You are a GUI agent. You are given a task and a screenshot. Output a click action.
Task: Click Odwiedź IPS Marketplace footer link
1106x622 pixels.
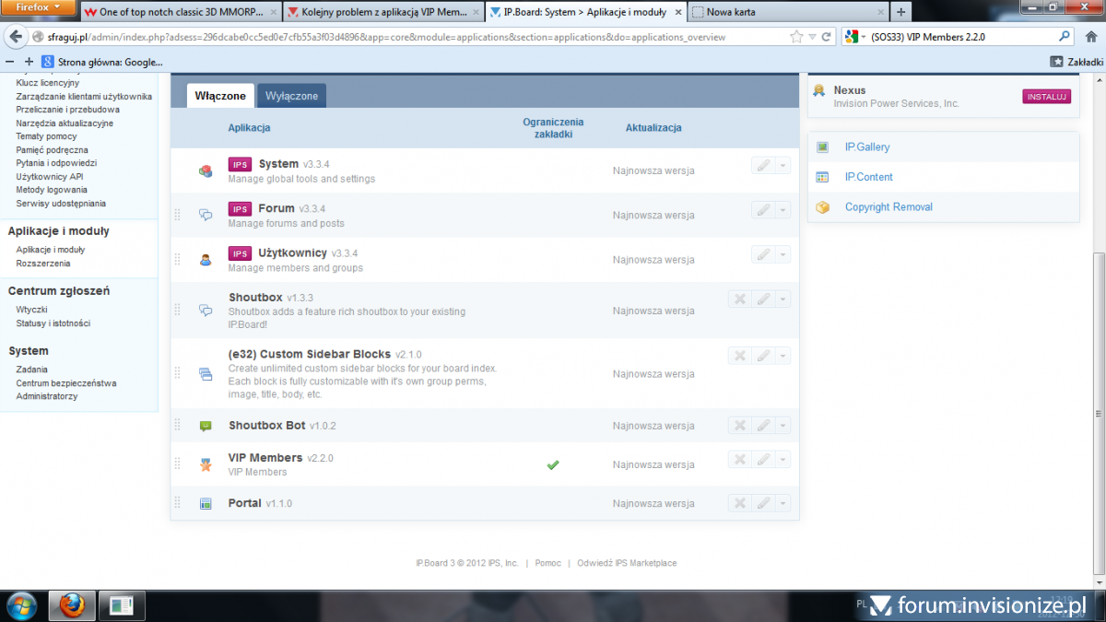pos(627,563)
